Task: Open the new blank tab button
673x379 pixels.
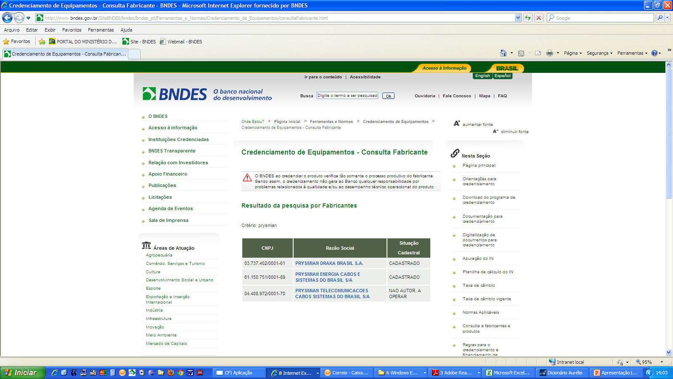Action: pos(134,54)
